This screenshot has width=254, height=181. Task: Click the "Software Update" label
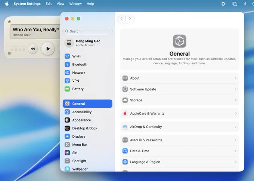(x=143, y=89)
